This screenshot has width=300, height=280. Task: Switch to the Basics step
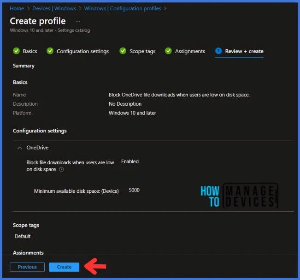pyautogui.click(x=30, y=51)
